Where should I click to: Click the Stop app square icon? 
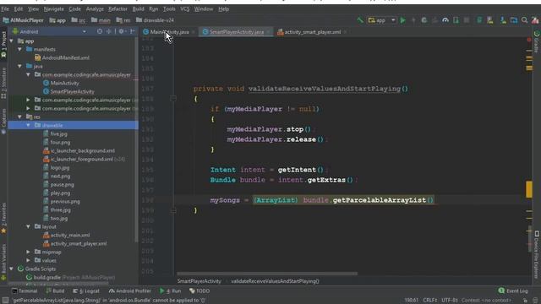pos(467,20)
